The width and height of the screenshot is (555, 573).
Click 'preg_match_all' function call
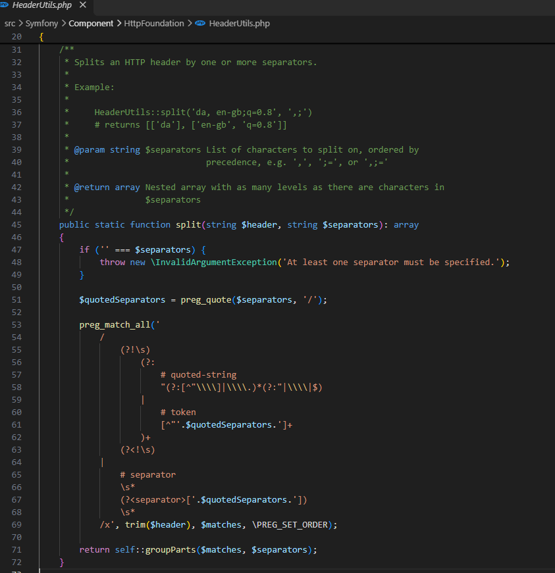[115, 325]
